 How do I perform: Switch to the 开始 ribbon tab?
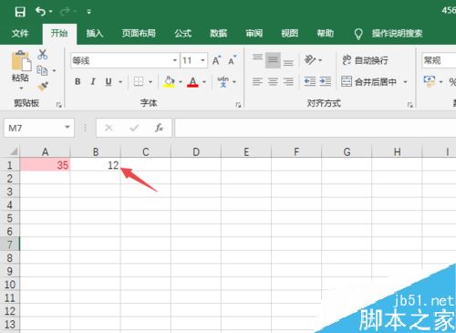point(59,33)
